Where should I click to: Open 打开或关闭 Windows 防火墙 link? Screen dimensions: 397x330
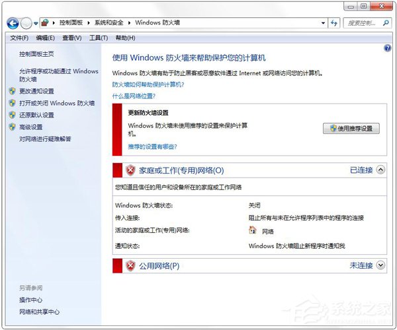[x=57, y=103]
